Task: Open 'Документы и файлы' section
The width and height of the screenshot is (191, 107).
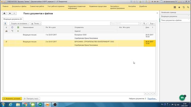Action: click(x=19, y=6)
